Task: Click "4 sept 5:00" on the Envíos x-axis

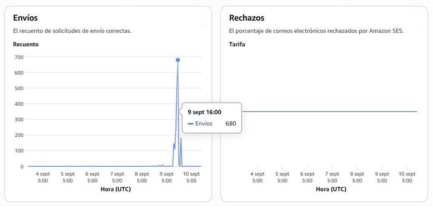Action: click(43, 177)
